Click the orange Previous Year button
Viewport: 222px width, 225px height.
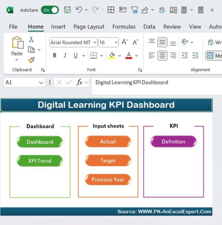tap(108, 179)
